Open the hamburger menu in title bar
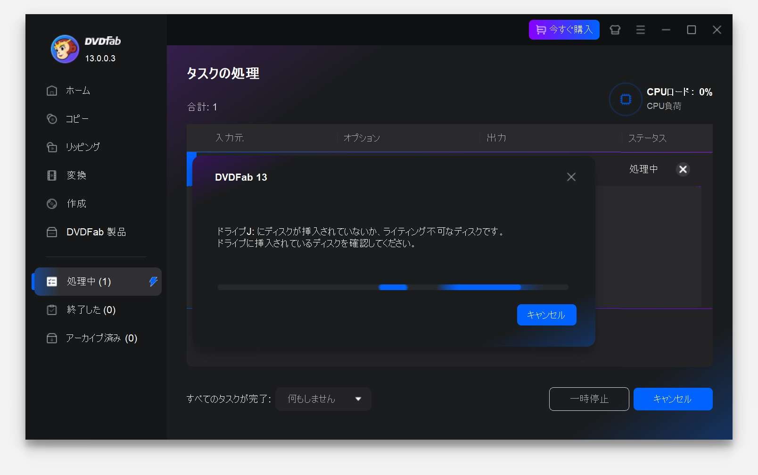 641,30
